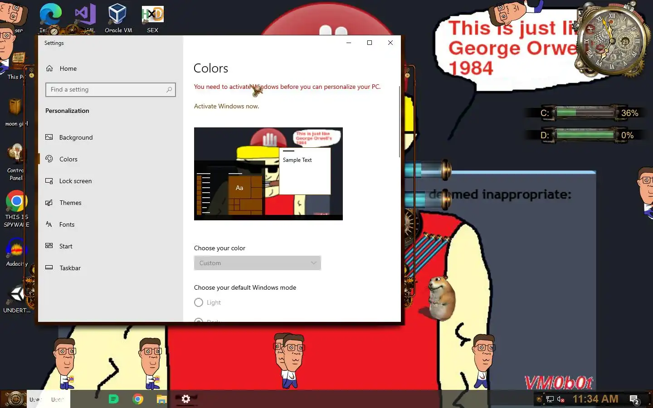Click the taskbar clock showing 11:34 AM
653x408 pixels.
[x=595, y=399]
